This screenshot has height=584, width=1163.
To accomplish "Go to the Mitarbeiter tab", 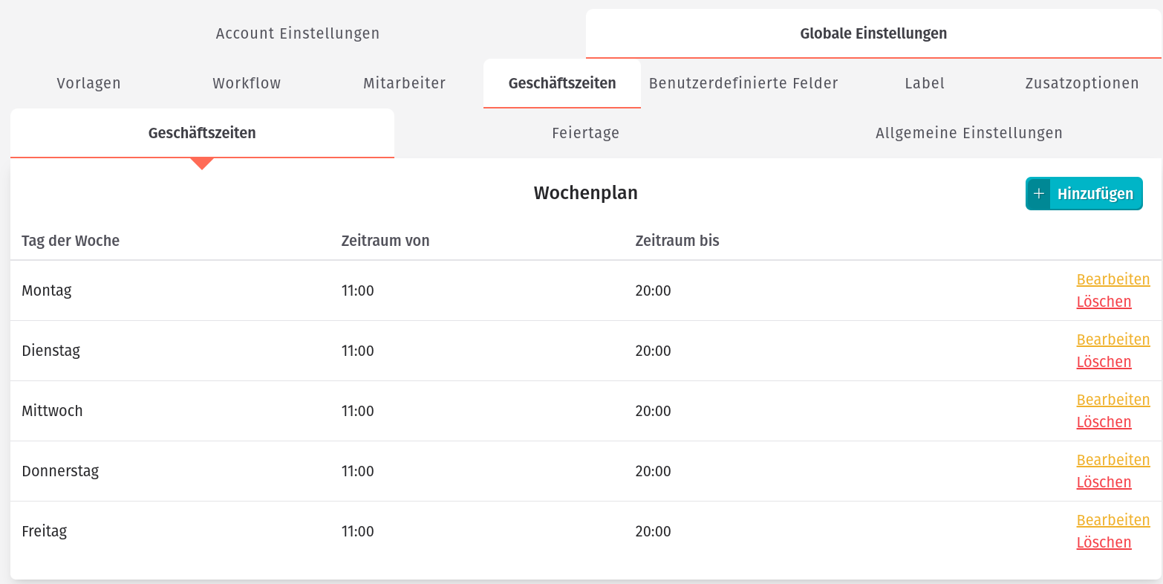I will coord(405,83).
